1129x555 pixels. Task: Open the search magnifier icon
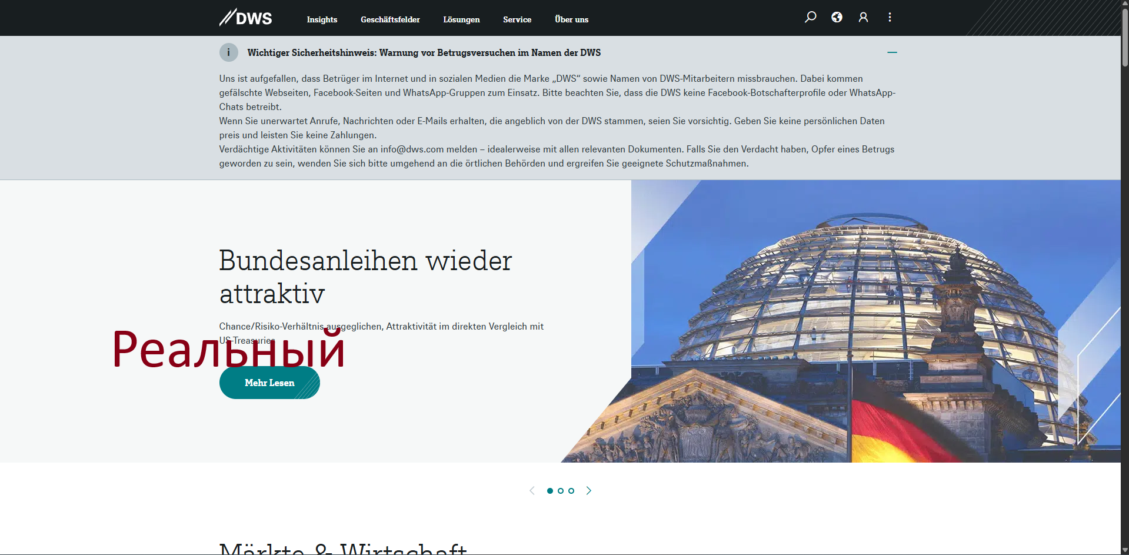click(x=810, y=17)
